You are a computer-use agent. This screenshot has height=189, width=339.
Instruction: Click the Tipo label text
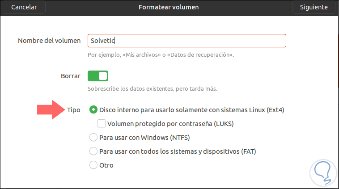click(74, 109)
